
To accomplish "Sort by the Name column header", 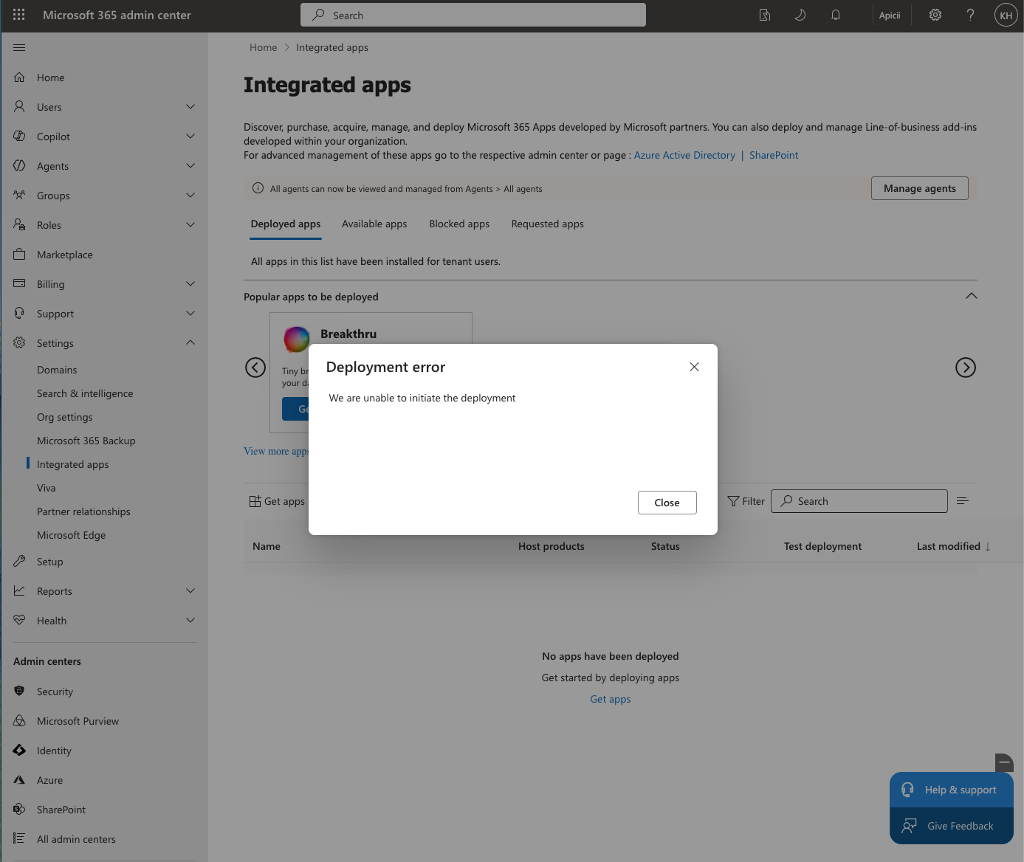I will (267, 546).
